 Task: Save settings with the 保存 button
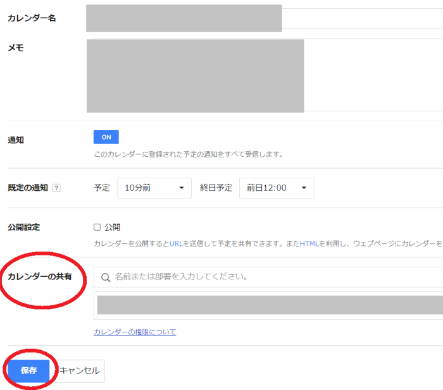pos(28,370)
